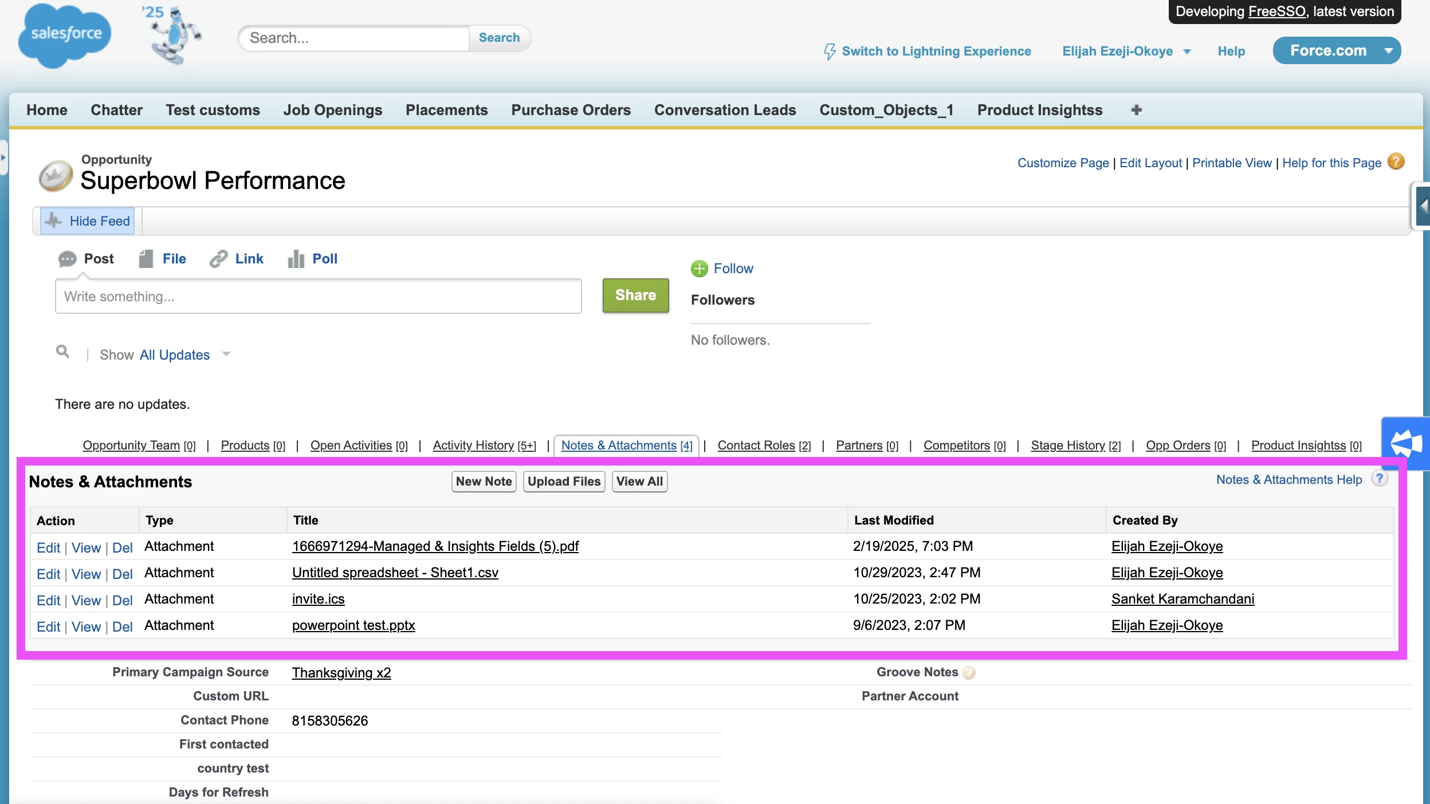The width and height of the screenshot is (1430, 804).
Task: Click the File publisher icon
Action: [146, 259]
